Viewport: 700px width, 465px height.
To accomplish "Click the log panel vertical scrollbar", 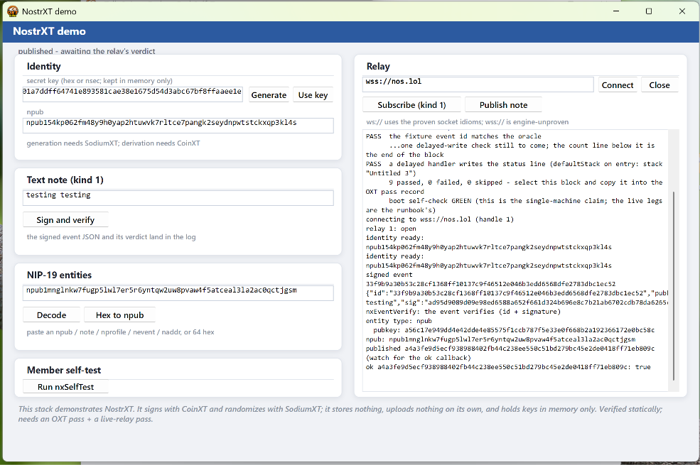I will [x=674, y=285].
